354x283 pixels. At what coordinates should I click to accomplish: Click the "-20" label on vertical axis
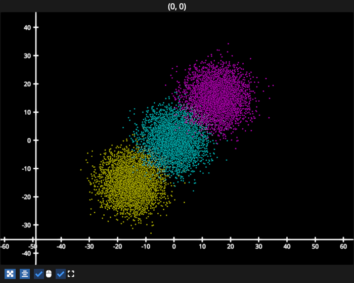[x=26, y=197]
